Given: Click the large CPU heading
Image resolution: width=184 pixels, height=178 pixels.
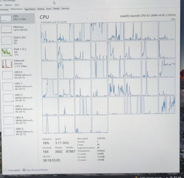Looking at the screenshot, I should (44, 17).
